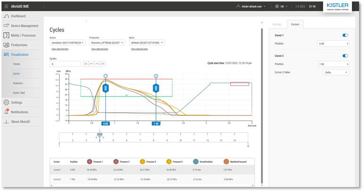Open the Notifications bell icon
The width and height of the screenshot is (364, 192).
coord(6,112)
